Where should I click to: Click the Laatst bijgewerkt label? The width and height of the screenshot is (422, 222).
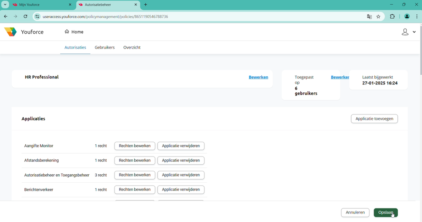[x=377, y=77]
